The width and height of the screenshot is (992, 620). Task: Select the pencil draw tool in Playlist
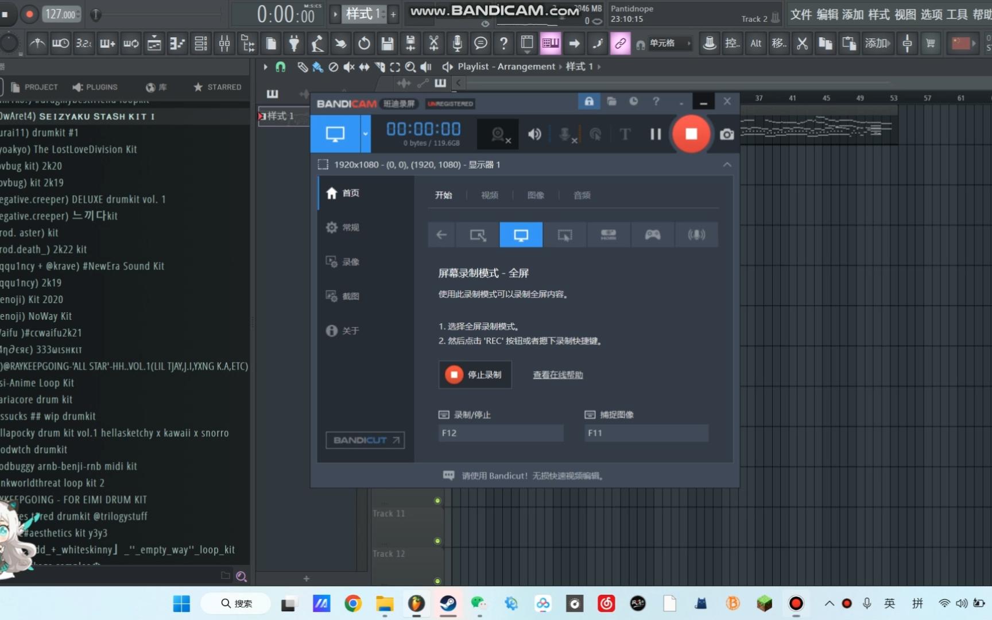[x=302, y=67]
